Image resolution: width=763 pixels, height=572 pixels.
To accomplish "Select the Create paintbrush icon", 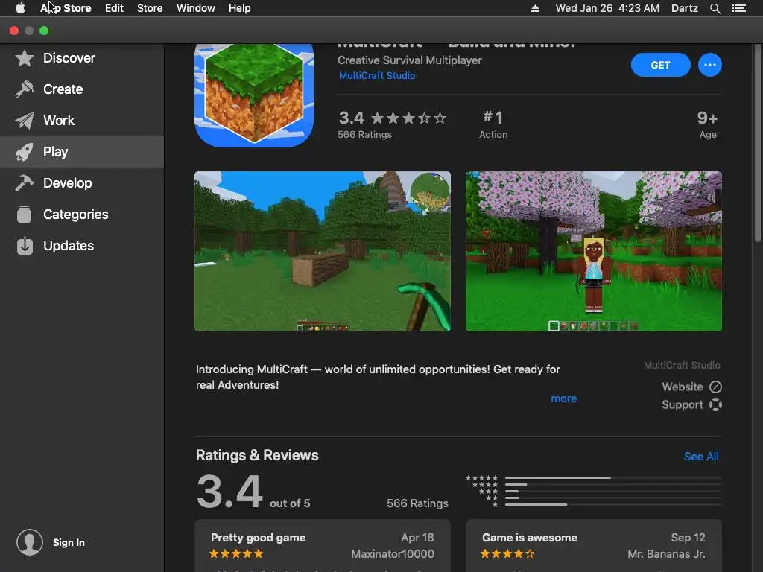I will click(25, 89).
